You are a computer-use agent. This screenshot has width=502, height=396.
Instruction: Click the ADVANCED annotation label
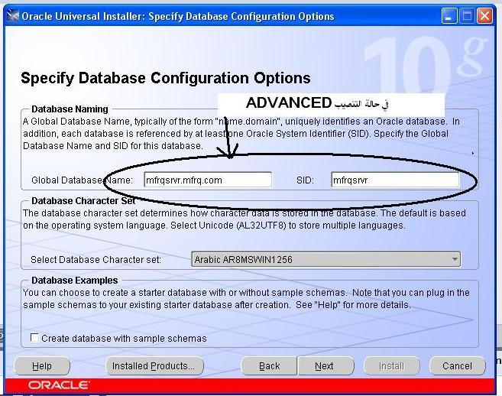click(x=288, y=102)
